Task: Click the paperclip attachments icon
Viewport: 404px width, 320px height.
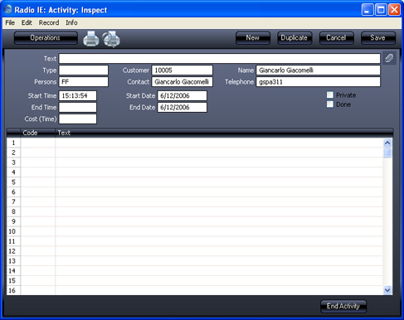Action: [x=389, y=58]
